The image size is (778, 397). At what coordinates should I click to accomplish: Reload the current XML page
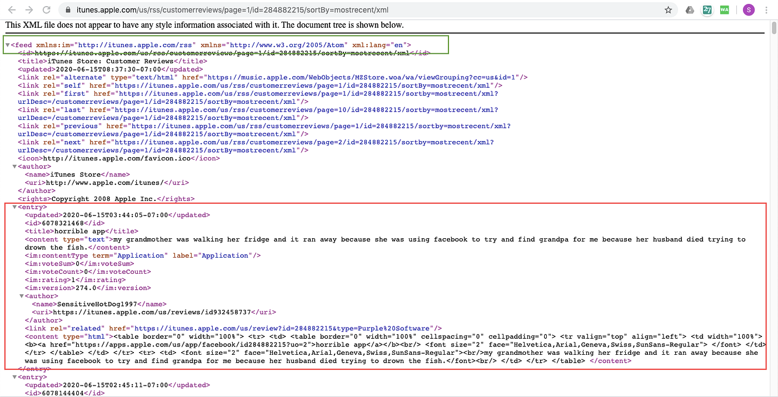click(47, 9)
